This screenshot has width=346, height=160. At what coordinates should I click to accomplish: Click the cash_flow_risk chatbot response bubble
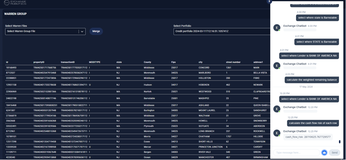[x=308, y=137]
